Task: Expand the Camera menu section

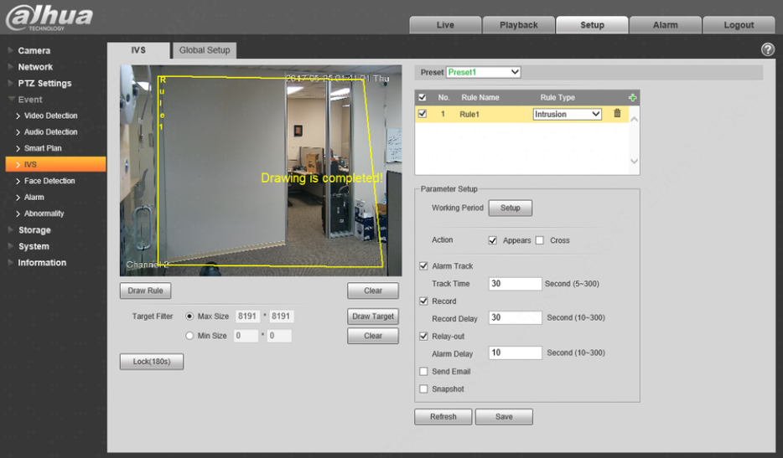Action: (34, 50)
